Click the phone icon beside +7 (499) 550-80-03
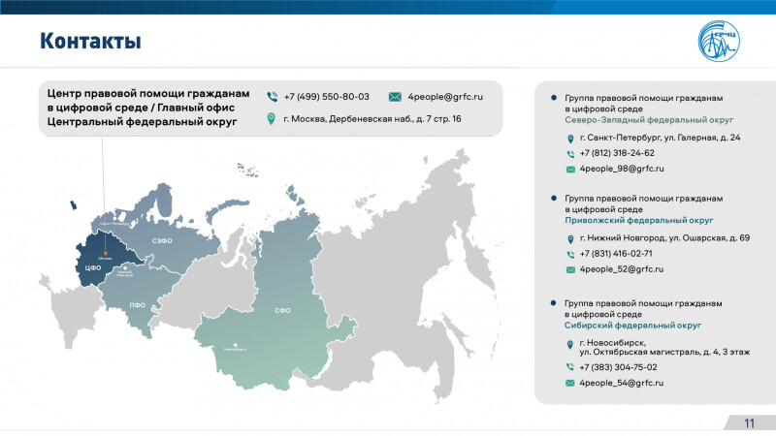 273,97
